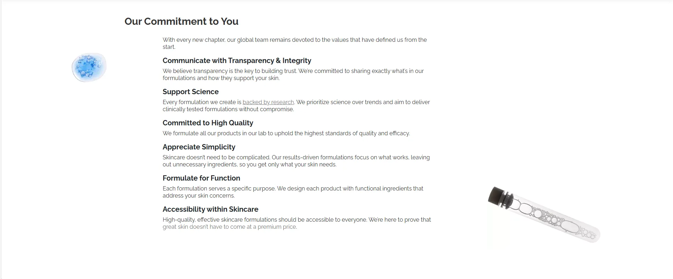This screenshot has width=673, height=279.
Task: Click the blue serum droplet image
Action: pyautogui.click(x=89, y=67)
